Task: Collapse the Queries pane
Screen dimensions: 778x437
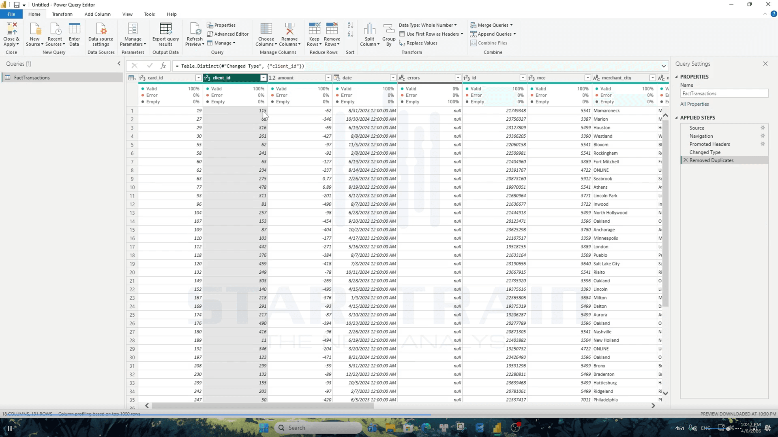Action: click(119, 64)
